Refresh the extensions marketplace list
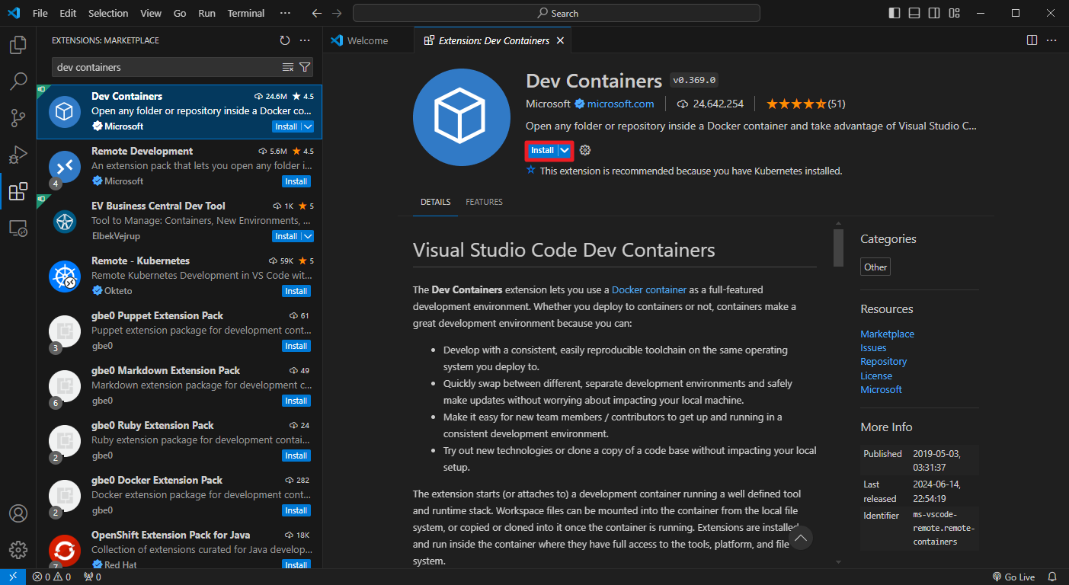The height and width of the screenshot is (585, 1069). [285, 40]
